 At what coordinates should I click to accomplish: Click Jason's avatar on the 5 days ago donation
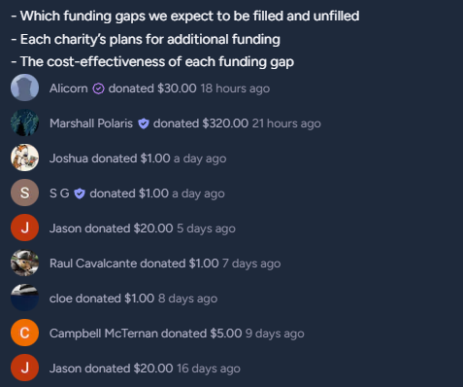(24, 228)
